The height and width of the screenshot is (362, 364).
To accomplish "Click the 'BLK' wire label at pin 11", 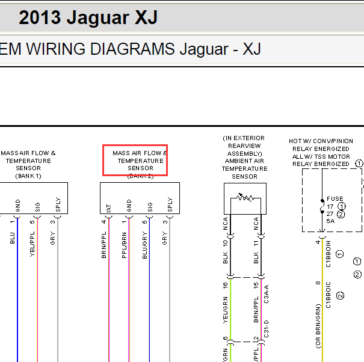I will [x=256, y=257].
